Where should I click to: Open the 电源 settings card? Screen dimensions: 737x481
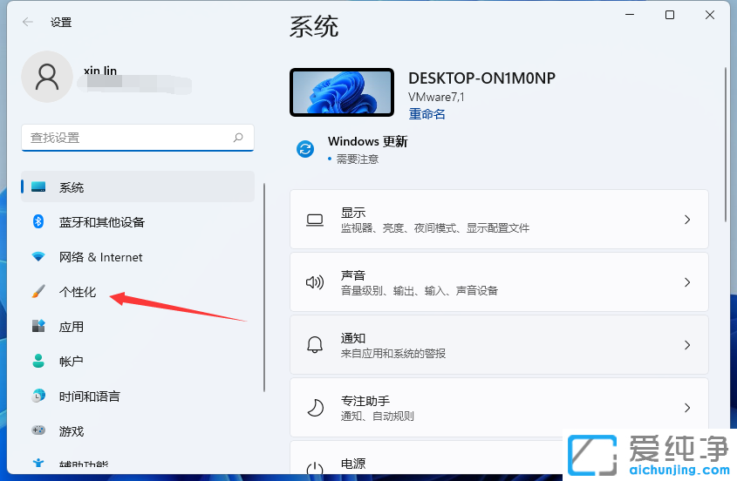click(426, 458)
